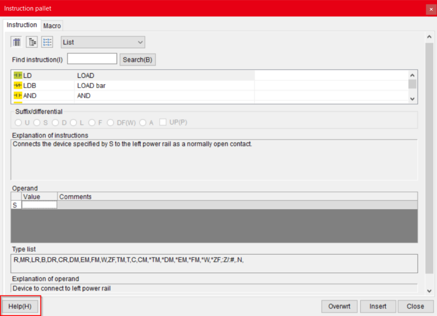The height and width of the screenshot is (316, 437).
Task: Click the list view icon in toolbar
Action: [x=17, y=42]
